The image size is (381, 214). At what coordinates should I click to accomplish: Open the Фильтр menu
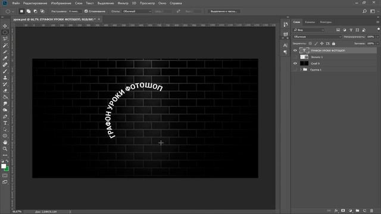pyautogui.click(x=123, y=3)
